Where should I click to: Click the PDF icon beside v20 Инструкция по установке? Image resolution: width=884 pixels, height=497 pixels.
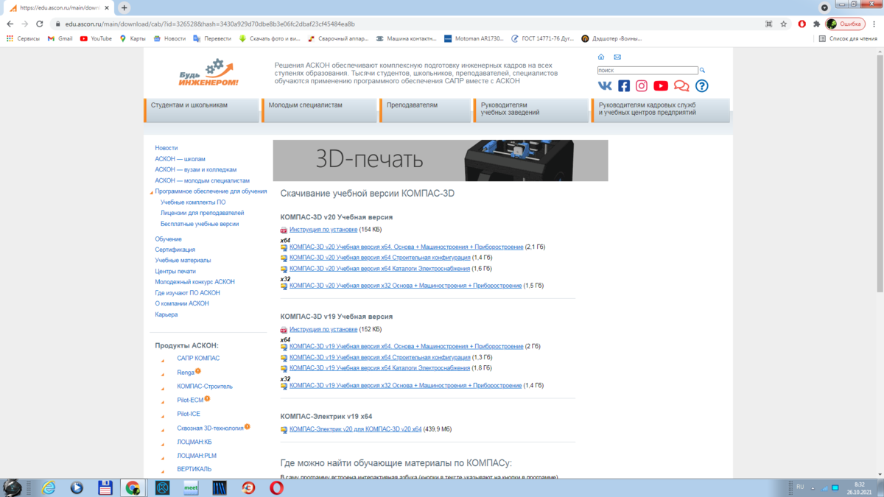click(284, 230)
